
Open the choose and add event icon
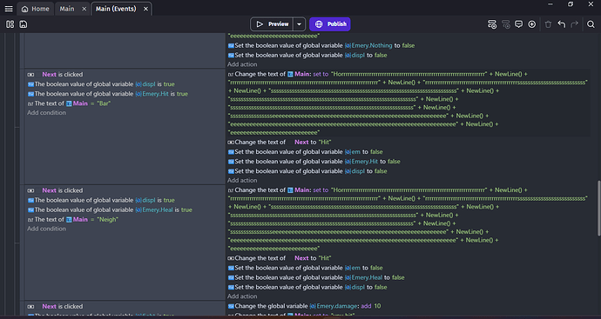coord(531,24)
